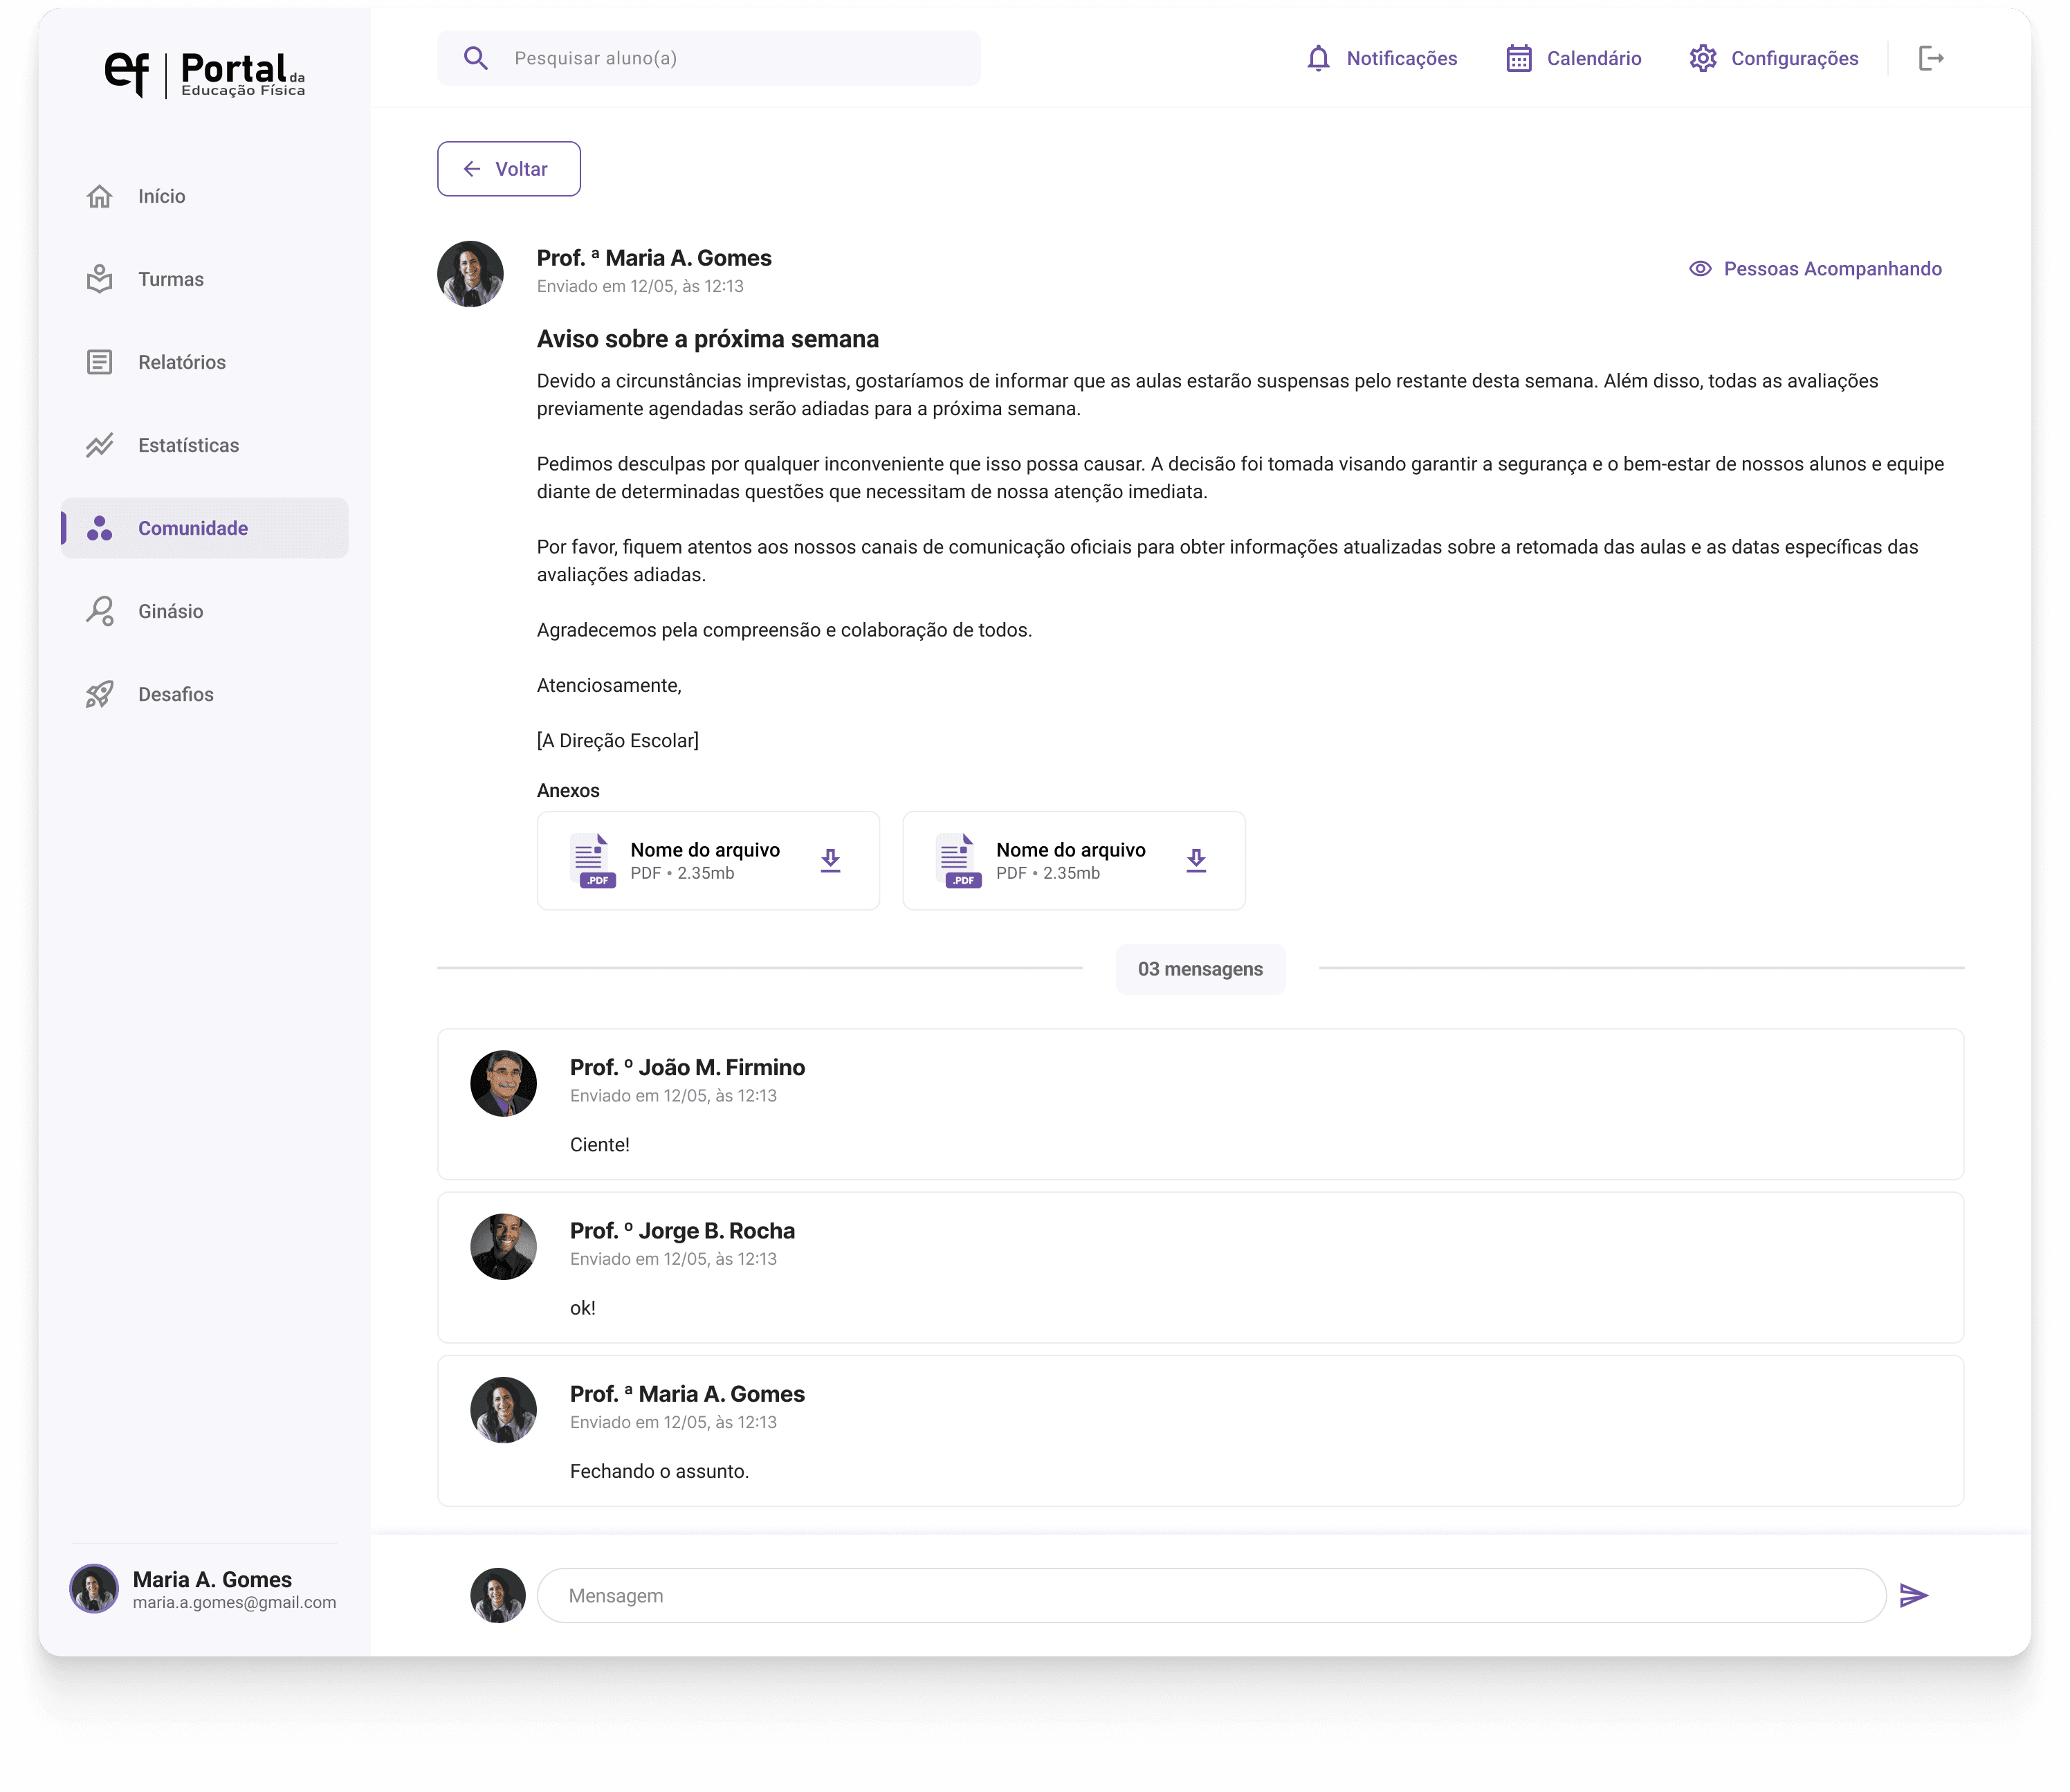Open the Turmas menu item

[205, 279]
